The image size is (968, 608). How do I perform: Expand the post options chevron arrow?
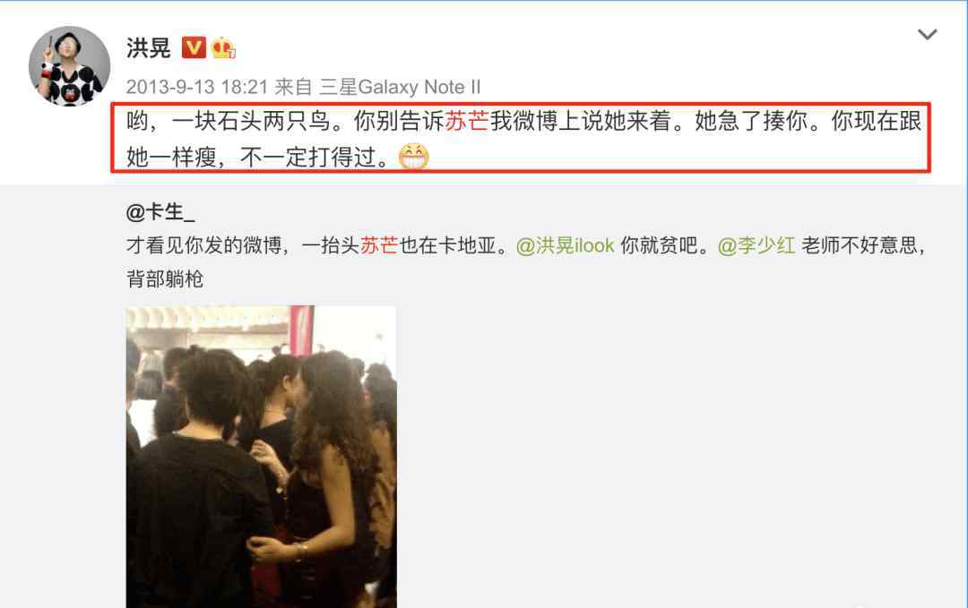pos(928,35)
